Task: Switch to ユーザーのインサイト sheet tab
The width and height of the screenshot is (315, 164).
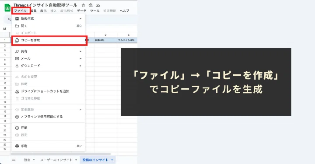Action: click(x=56, y=160)
